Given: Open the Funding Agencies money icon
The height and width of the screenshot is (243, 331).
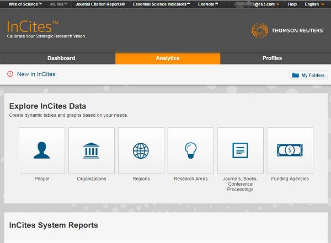Looking at the screenshot, I should 290,150.
